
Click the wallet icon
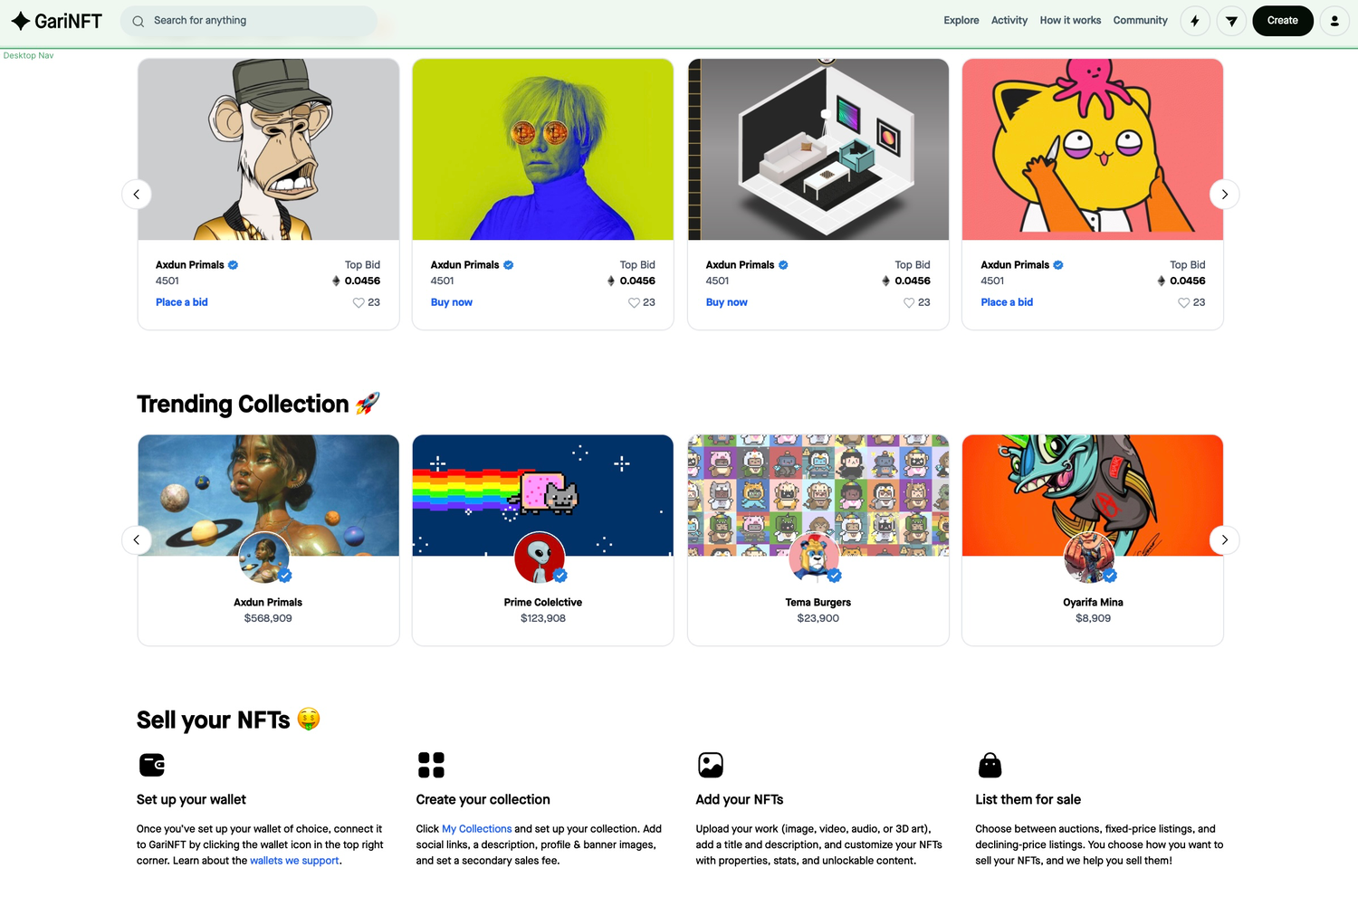tap(152, 765)
